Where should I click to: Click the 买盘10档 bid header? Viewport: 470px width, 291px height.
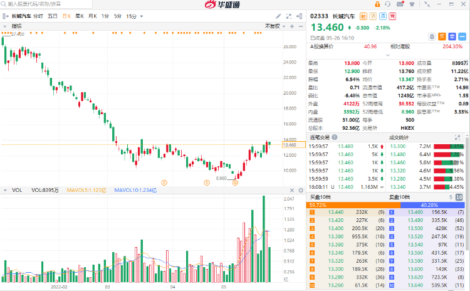[320, 197]
